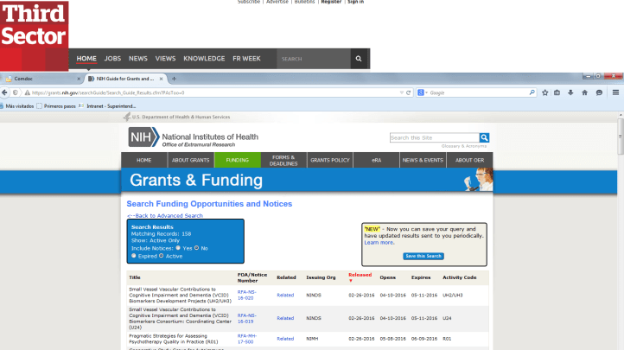This screenshot has height=350, width=624.
Task: Follow the Back to Advanced Search link
Action: (x=165, y=215)
